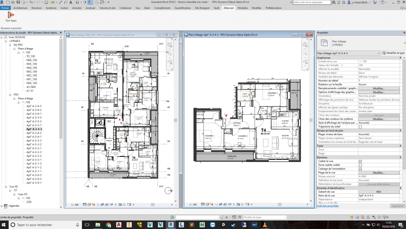
Task: Open VLC from Windows taskbar
Action: point(265,225)
